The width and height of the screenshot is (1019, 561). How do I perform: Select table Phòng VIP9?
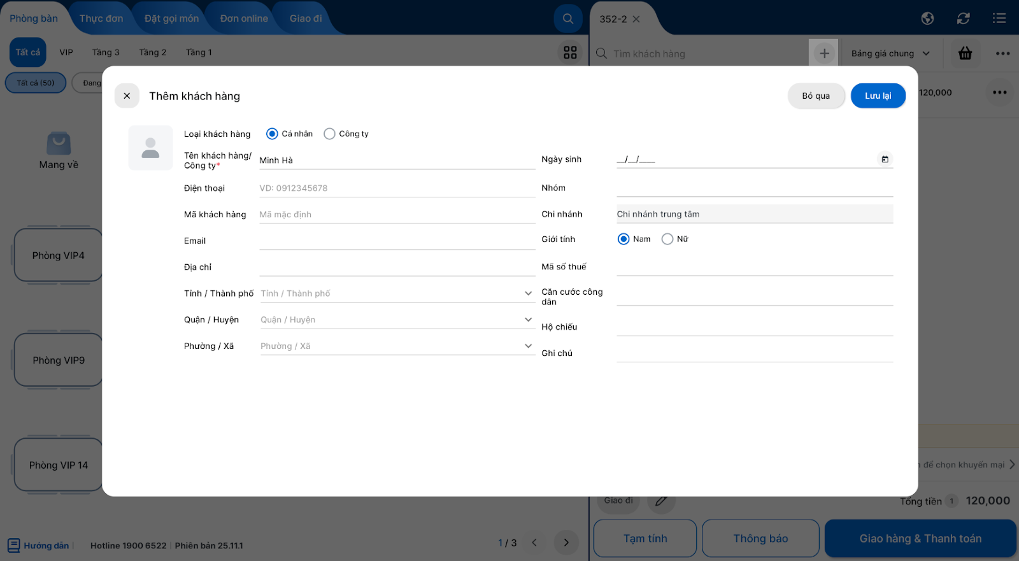(x=58, y=360)
